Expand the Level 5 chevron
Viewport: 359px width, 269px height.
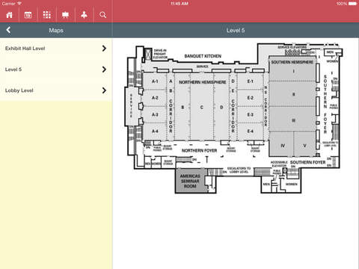(104, 69)
